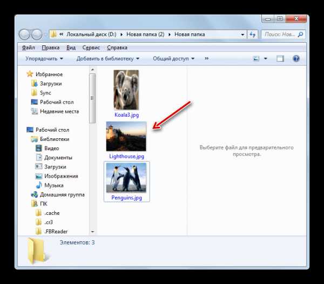The height and width of the screenshot is (284, 324).
Task: Click the Библиотеки icon
Action: click(35, 139)
